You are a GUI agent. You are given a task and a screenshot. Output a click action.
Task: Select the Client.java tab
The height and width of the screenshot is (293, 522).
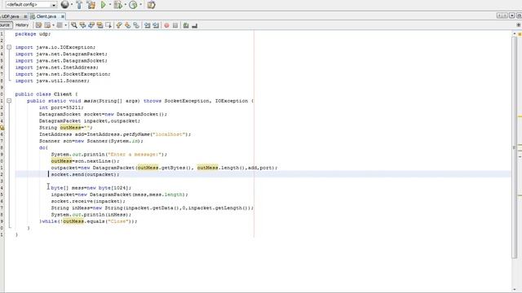pos(46,16)
